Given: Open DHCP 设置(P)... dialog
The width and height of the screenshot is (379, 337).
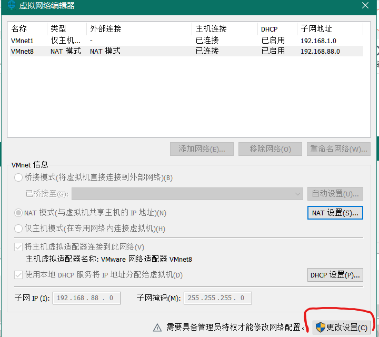Looking at the screenshot, I should pyautogui.click(x=335, y=275).
